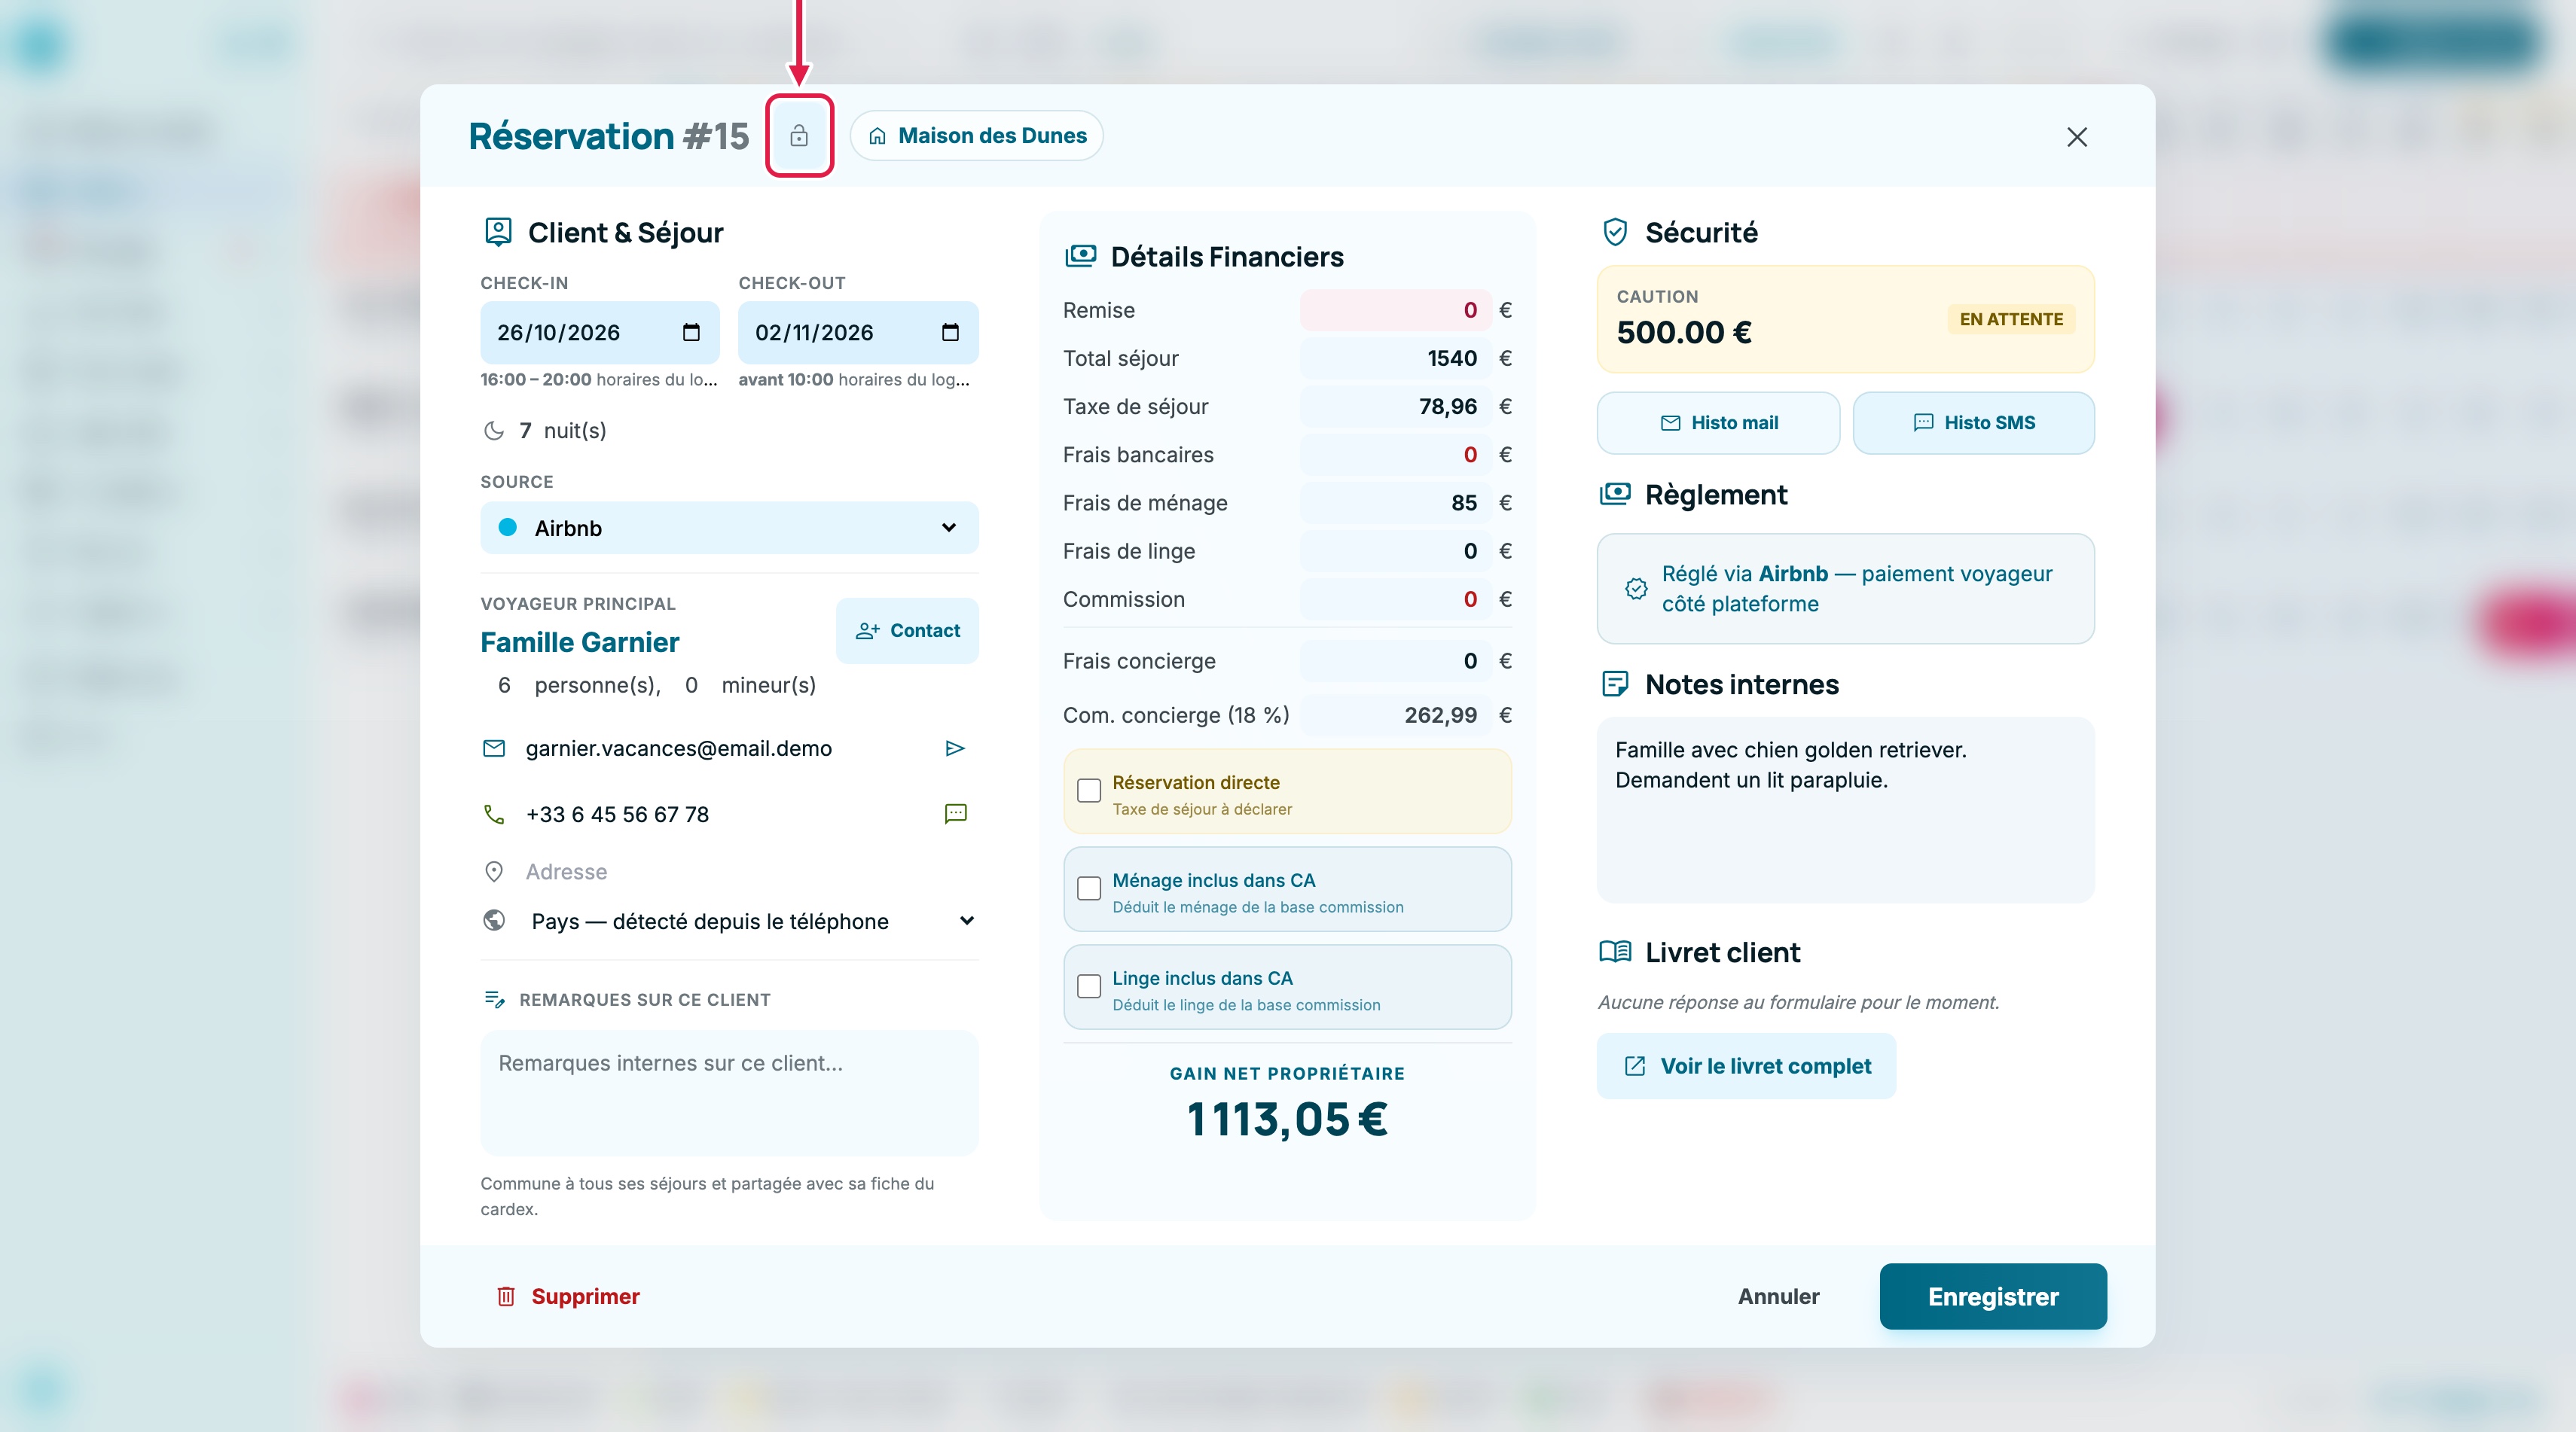Click the number of persons value 6
The image size is (2576, 1432).
pyautogui.click(x=504, y=686)
